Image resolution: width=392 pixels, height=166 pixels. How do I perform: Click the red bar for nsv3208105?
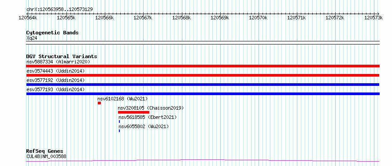click(133, 112)
